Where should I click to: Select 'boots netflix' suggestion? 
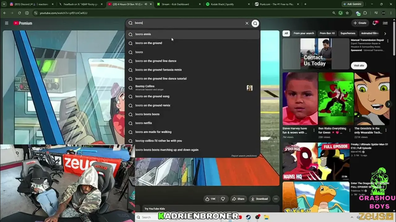(x=192, y=123)
